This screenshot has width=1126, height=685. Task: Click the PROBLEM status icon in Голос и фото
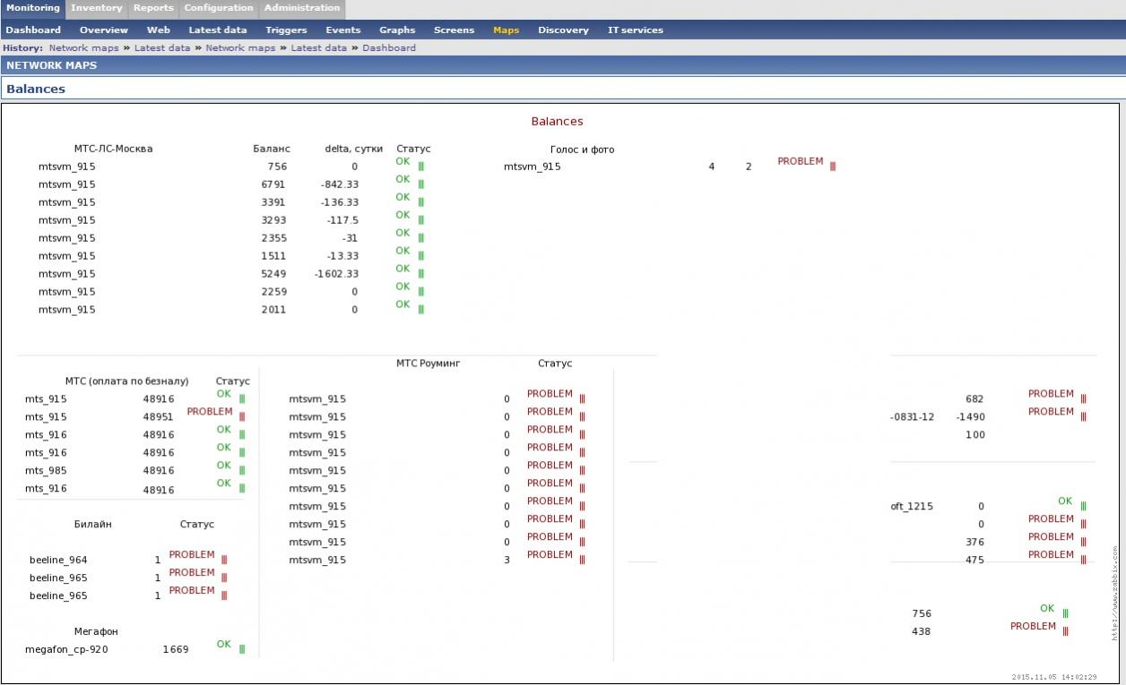(x=833, y=167)
